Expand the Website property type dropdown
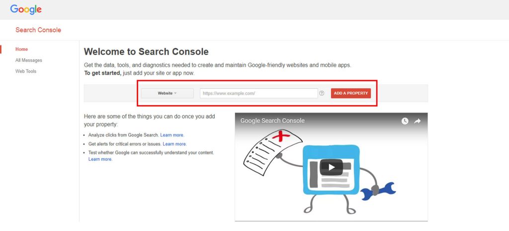The width and height of the screenshot is (509, 231). [x=167, y=93]
